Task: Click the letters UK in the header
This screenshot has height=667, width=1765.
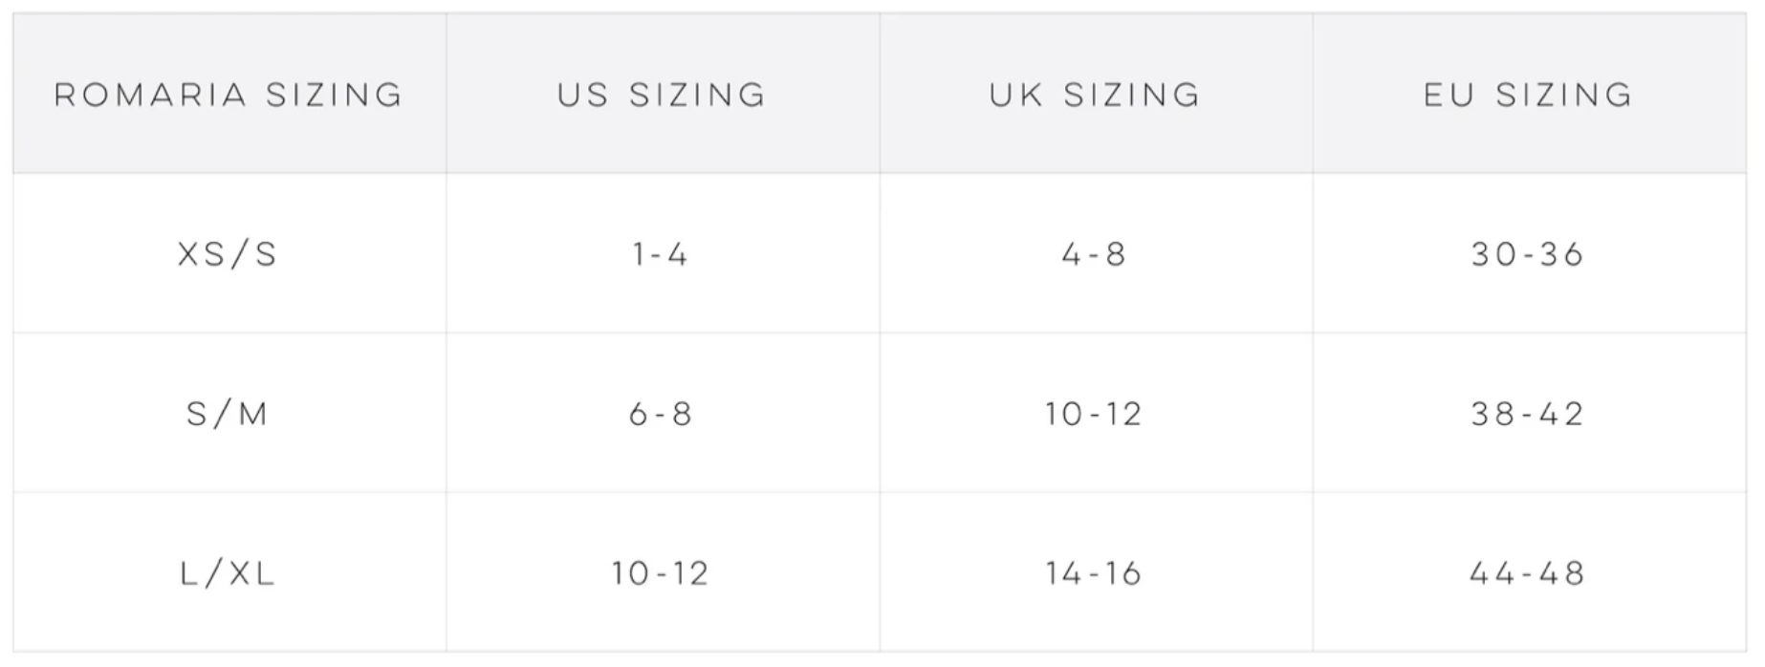Action: coord(1016,95)
